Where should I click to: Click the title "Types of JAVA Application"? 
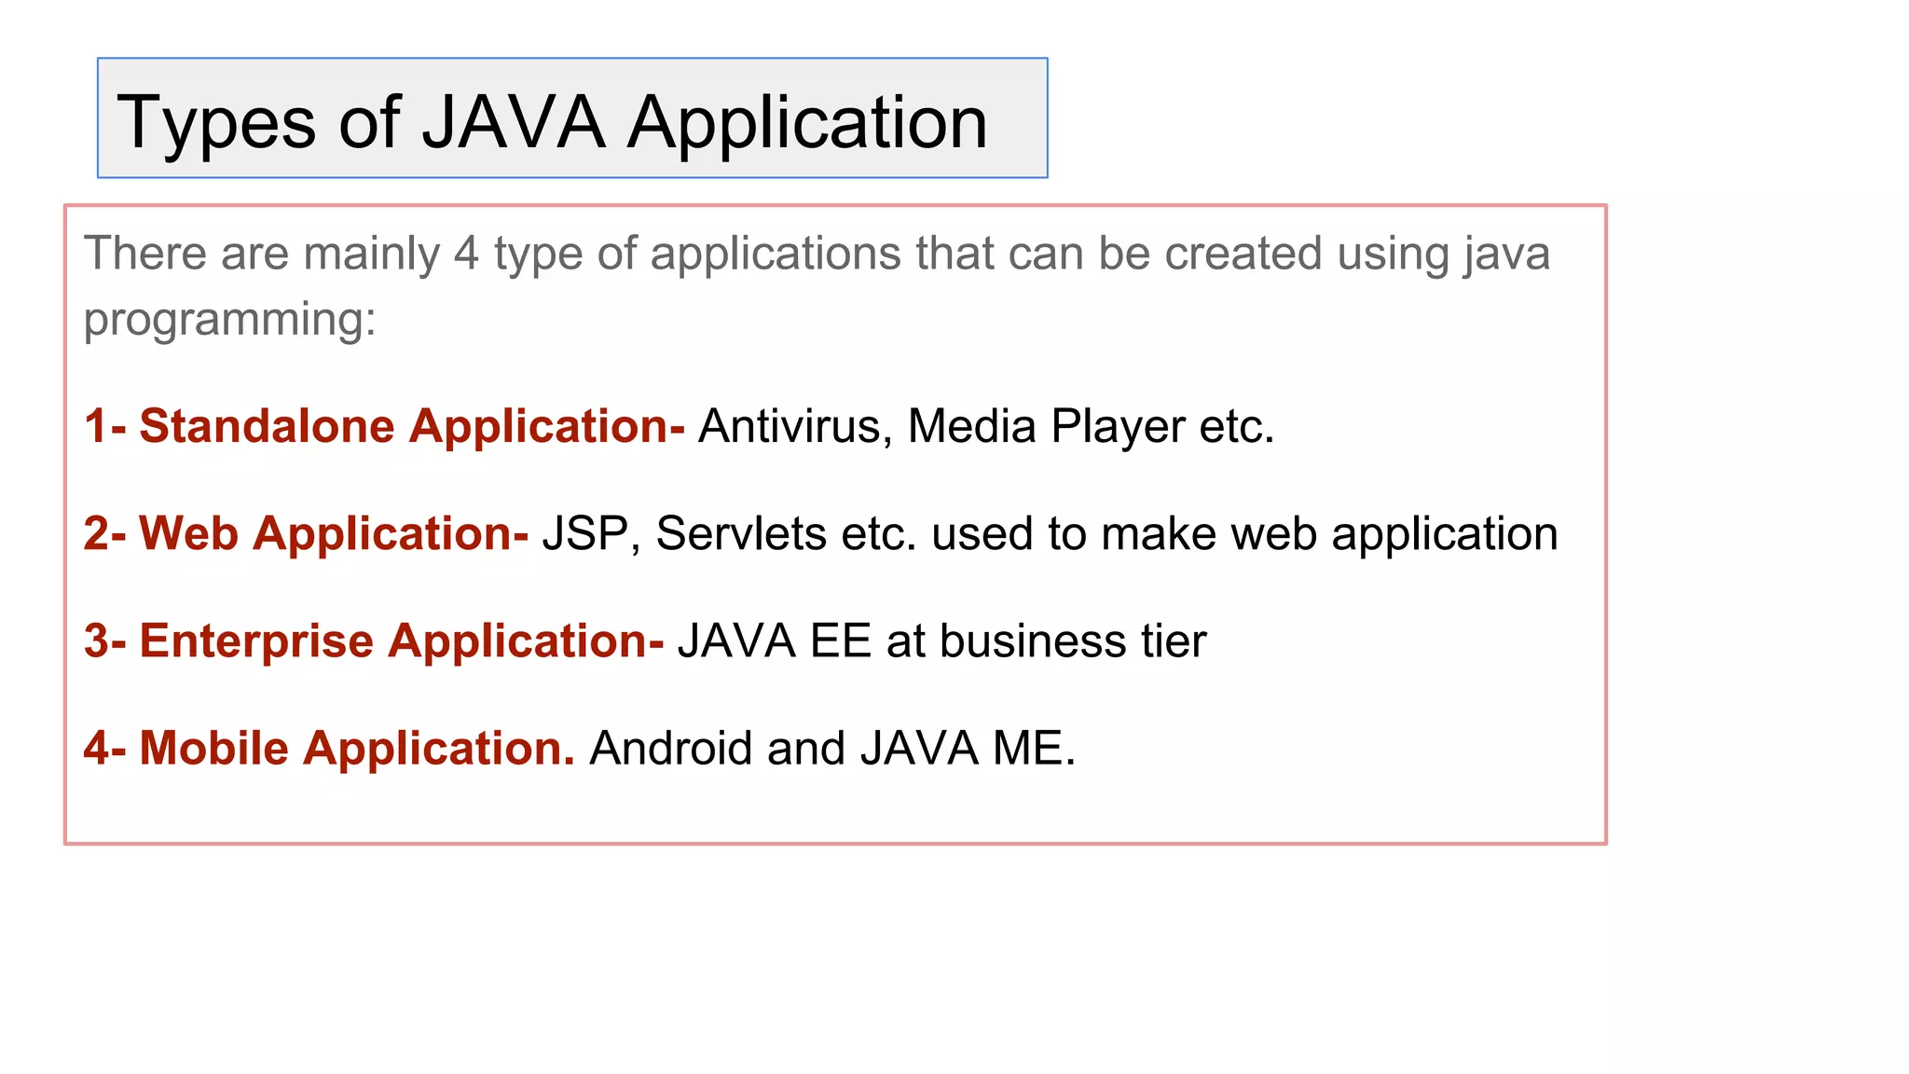click(x=552, y=122)
